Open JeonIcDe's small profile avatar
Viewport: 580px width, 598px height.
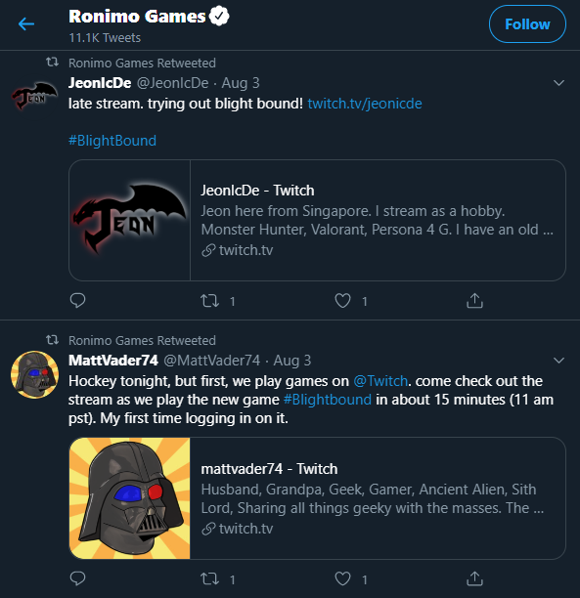click(34, 96)
